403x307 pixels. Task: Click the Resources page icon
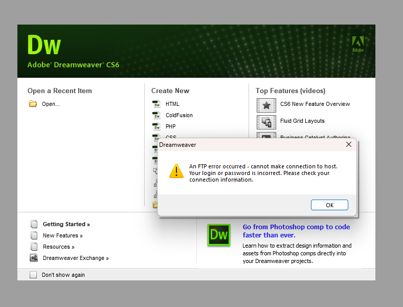click(x=34, y=247)
